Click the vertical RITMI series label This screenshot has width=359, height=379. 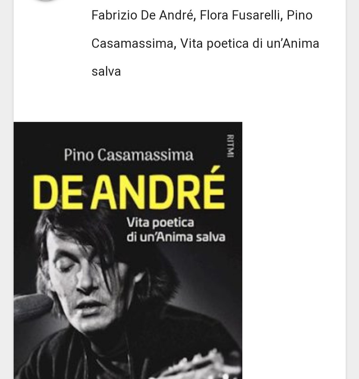(x=230, y=146)
